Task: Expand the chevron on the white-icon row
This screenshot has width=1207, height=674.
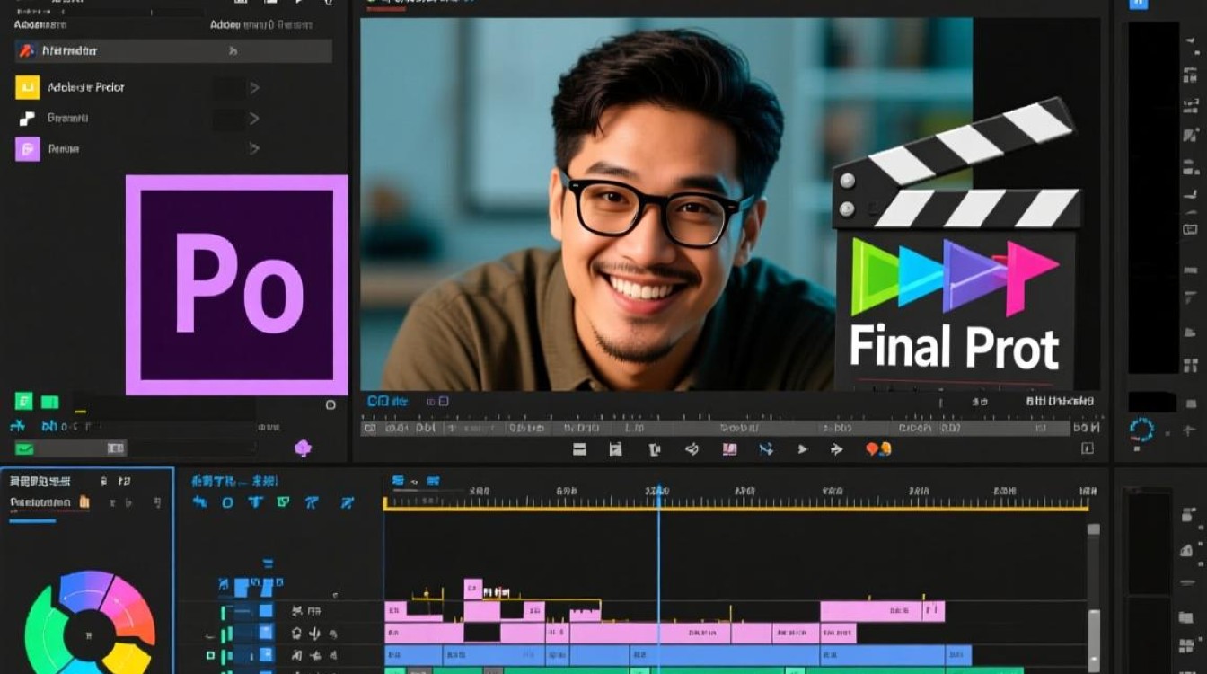Action: pyautogui.click(x=254, y=118)
